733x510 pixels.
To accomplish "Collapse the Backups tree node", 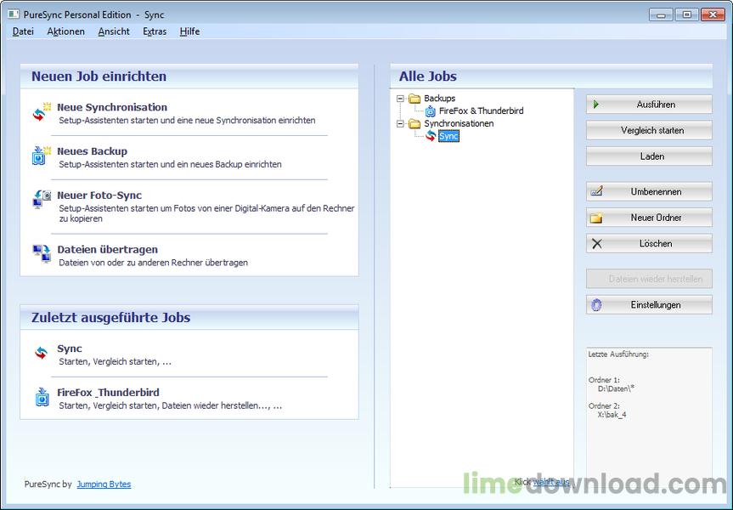I will (400, 99).
